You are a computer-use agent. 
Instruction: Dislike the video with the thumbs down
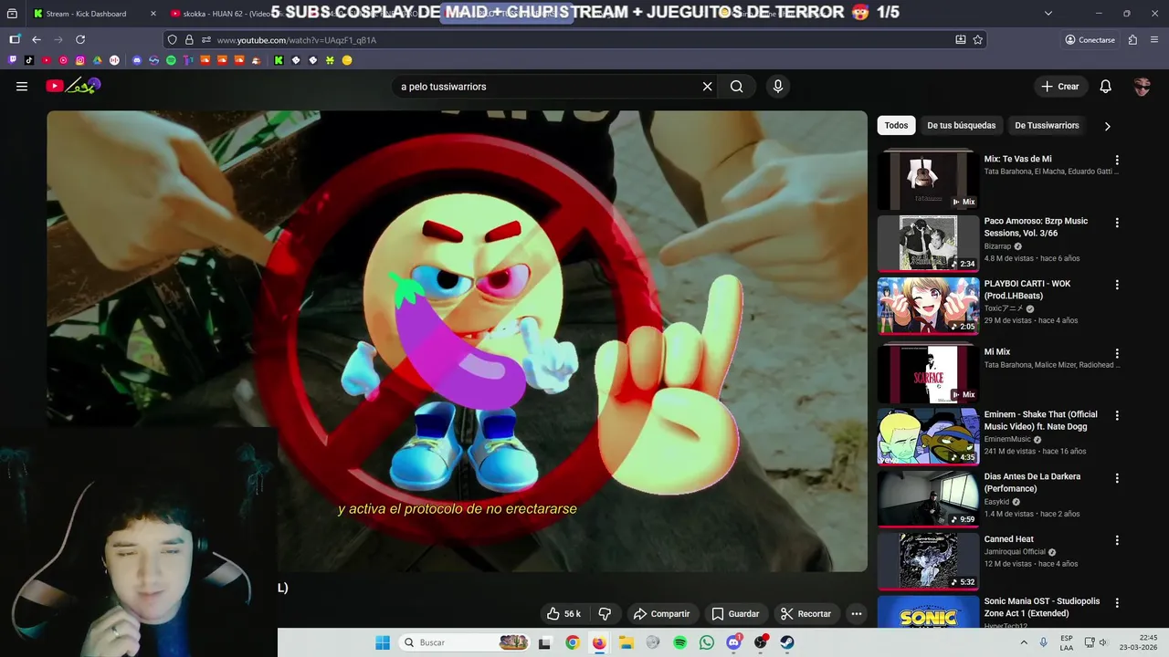tap(604, 614)
